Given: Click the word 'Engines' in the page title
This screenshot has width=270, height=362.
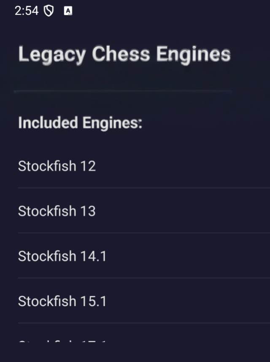Looking at the screenshot, I should (x=193, y=55).
